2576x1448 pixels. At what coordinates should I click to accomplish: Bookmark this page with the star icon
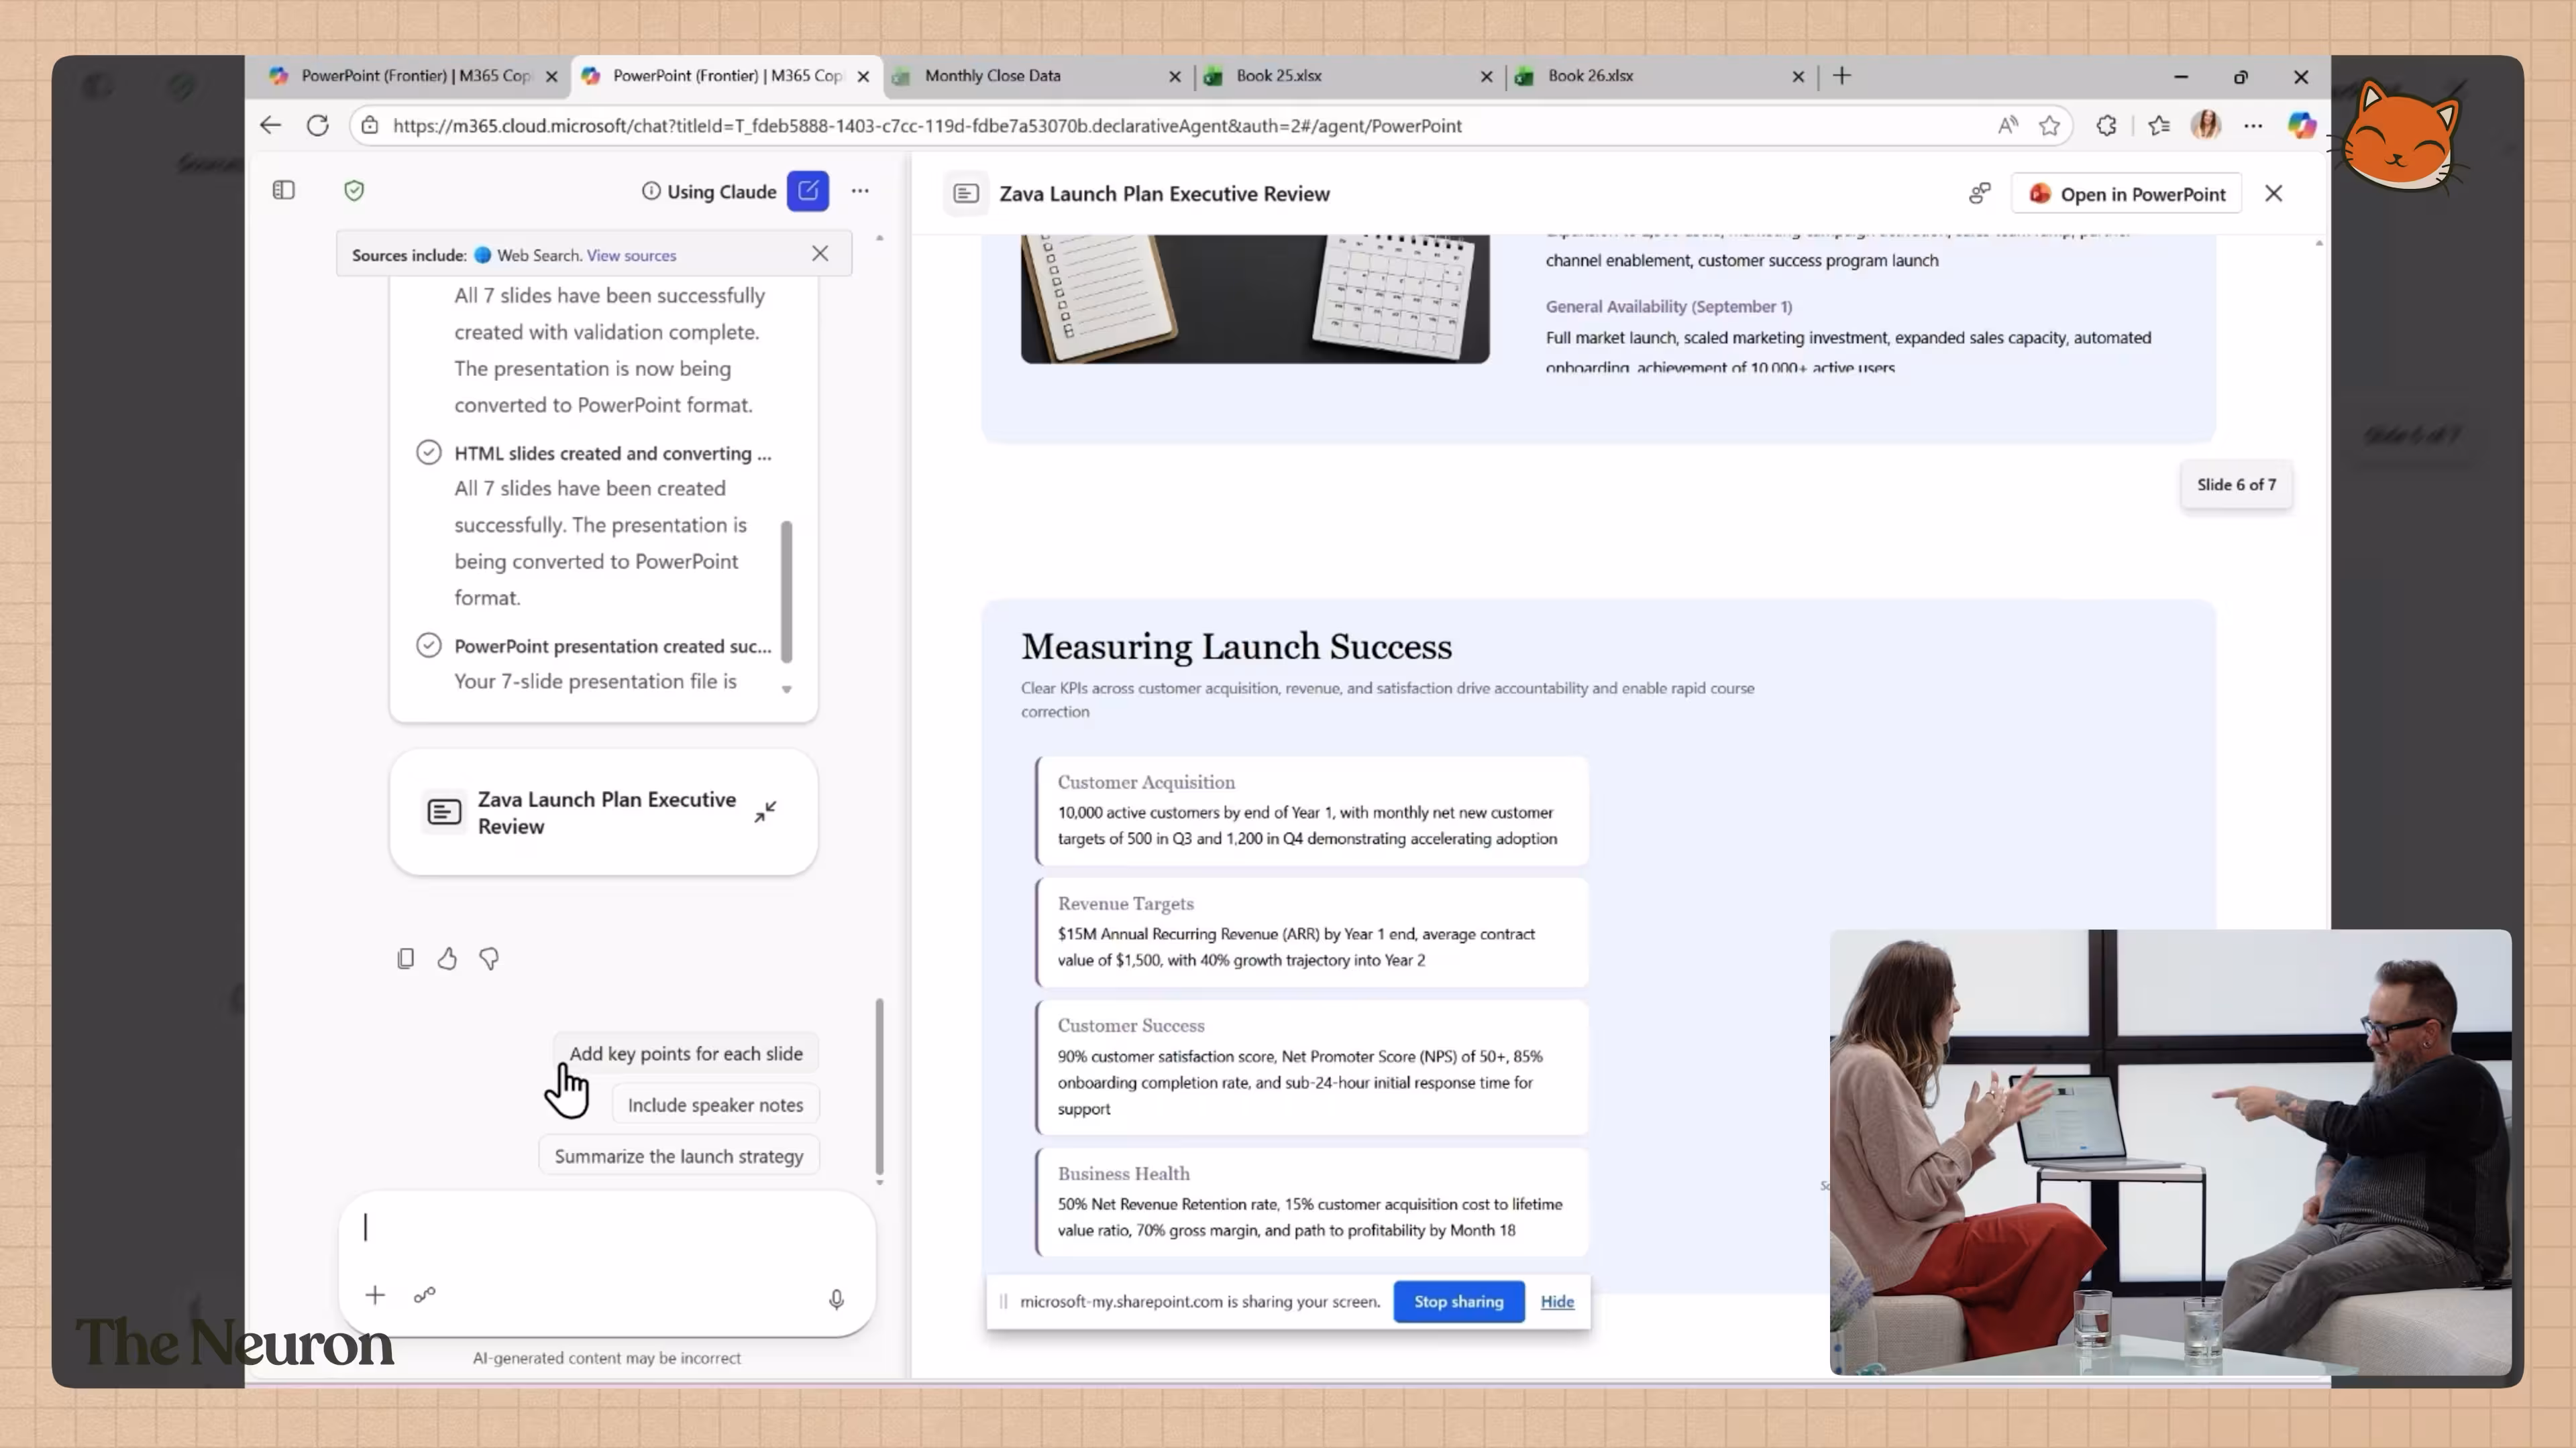point(2050,125)
